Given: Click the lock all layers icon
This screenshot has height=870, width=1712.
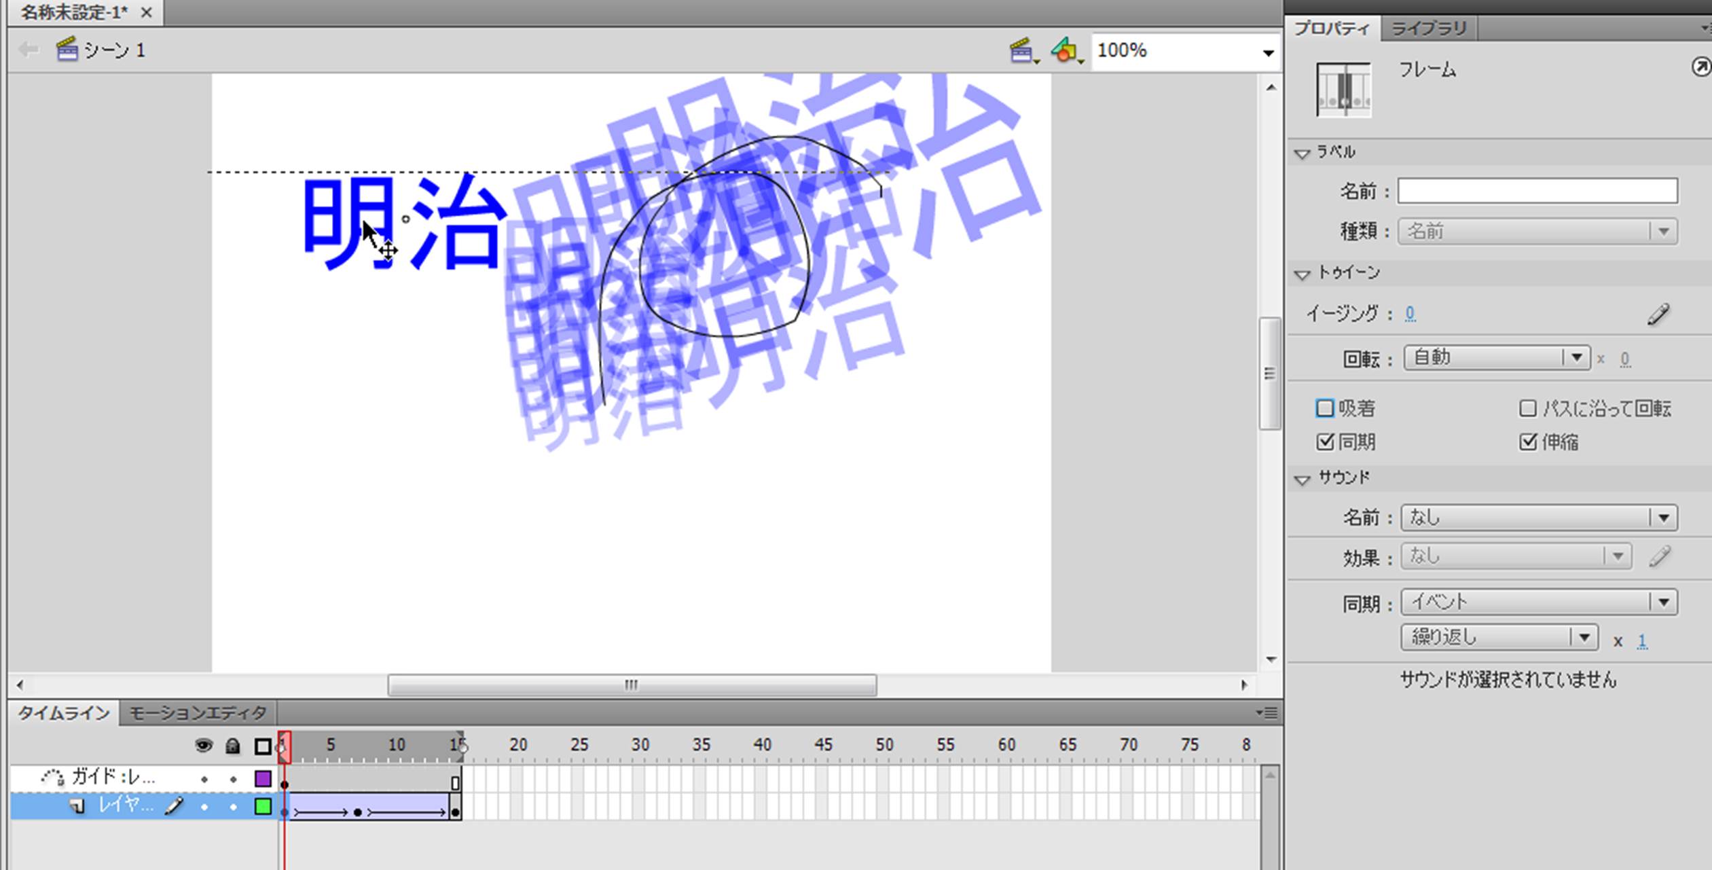Looking at the screenshot, I should (232, 746).
